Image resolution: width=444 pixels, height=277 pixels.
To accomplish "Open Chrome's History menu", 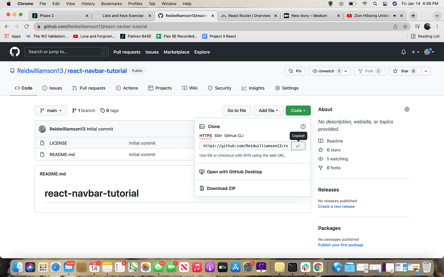I will click(88, 4).
